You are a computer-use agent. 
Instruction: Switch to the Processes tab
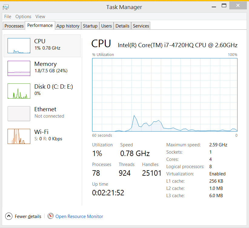pos(14,26)
